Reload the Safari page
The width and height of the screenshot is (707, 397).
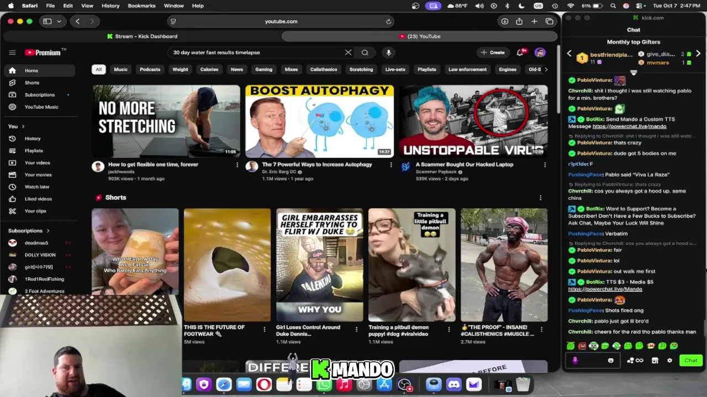[x=388, y=22]
